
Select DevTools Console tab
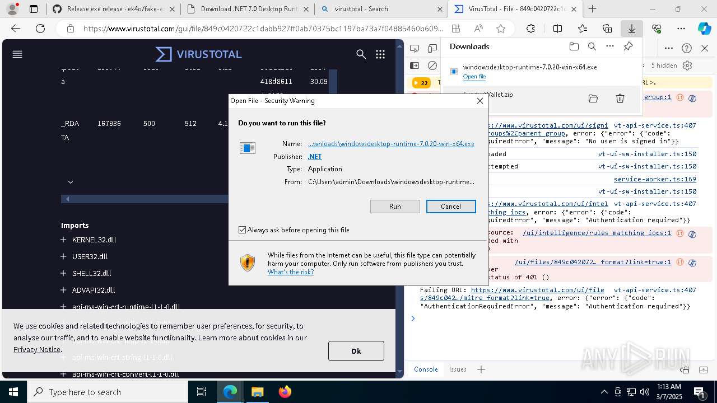click(426, 369)
